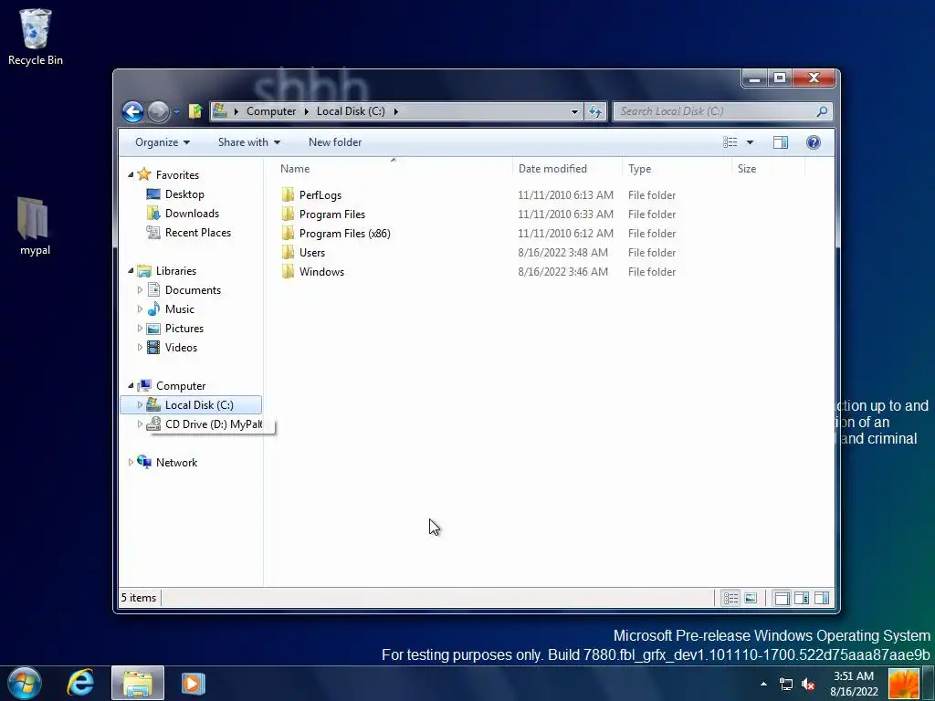Open recent pages dropdown beside Forward button
The width and height of the screenshot is (935, 701).
(x=176, y=112)
